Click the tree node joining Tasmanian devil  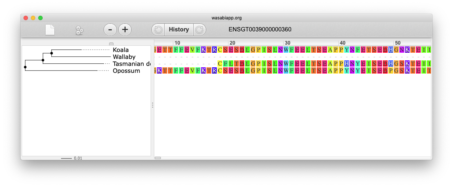pyautogui.click(x=43, y=60)
